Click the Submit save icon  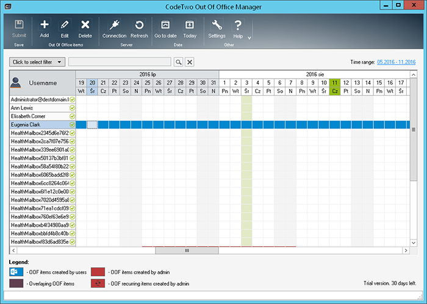click(x=19, y=29)
